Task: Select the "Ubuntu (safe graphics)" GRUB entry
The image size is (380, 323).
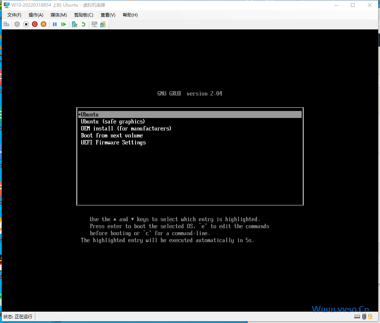Action: (113, 122)
